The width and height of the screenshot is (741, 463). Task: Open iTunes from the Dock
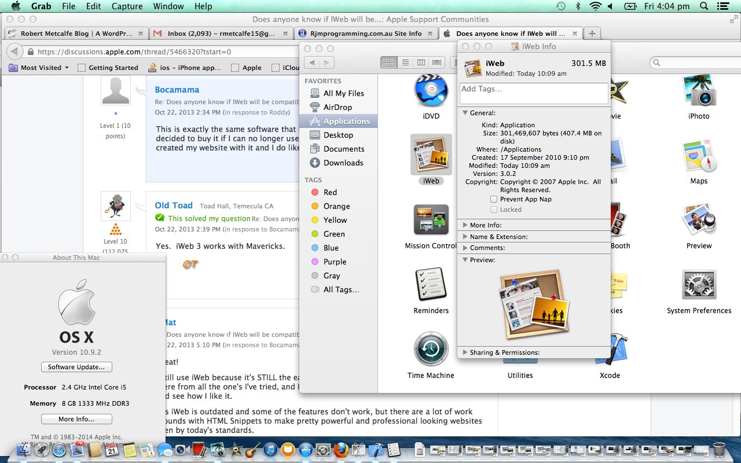pyautogui.click(x=270, y=450)
